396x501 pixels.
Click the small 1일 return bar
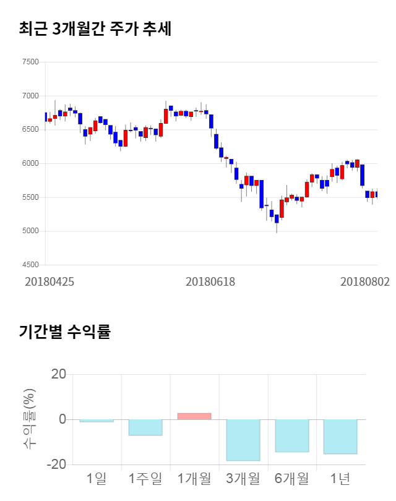click(97, 421)
